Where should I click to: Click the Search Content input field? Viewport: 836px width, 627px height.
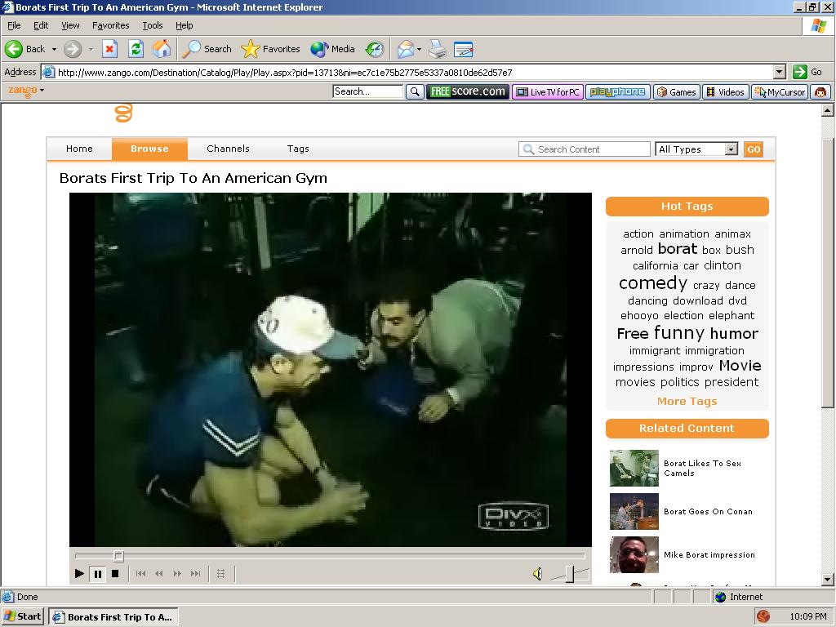[x=585, y=149]
